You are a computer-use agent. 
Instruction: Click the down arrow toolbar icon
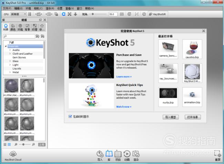click(x=75, y=14)
